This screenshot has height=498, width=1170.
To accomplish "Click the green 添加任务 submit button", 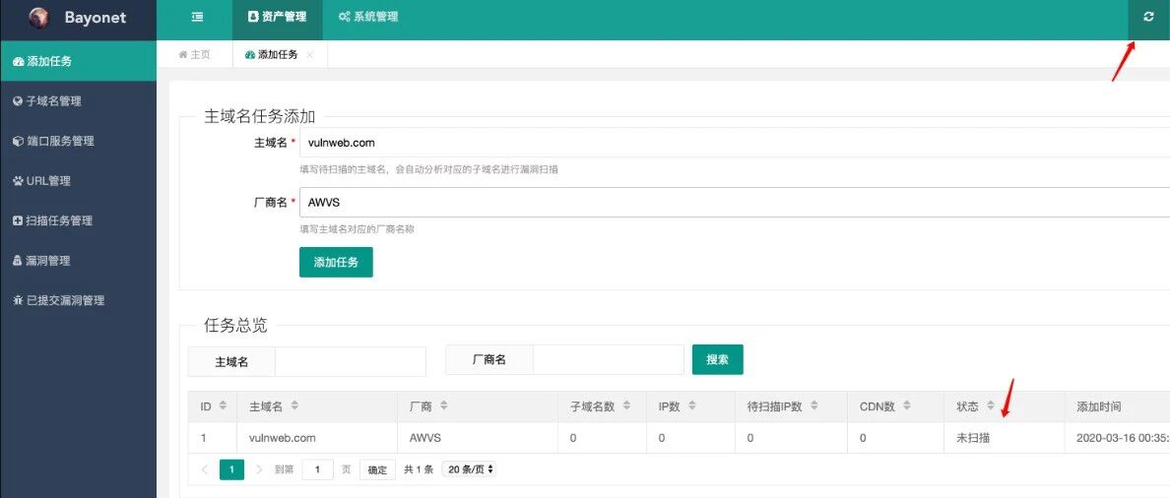I will pyautogui.click(x=336, y=263).
